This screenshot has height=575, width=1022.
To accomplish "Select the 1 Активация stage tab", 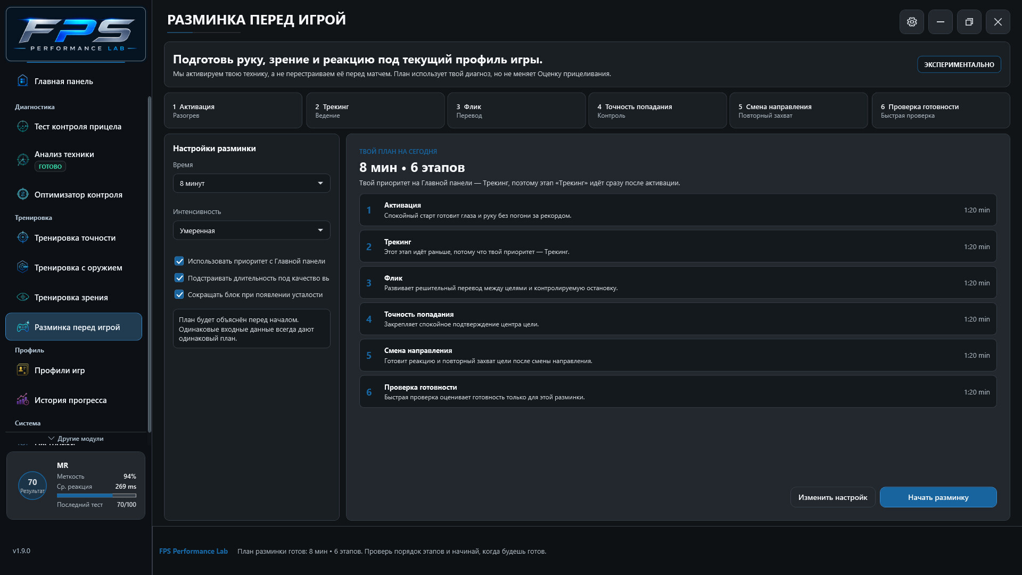I will (233, 110).
